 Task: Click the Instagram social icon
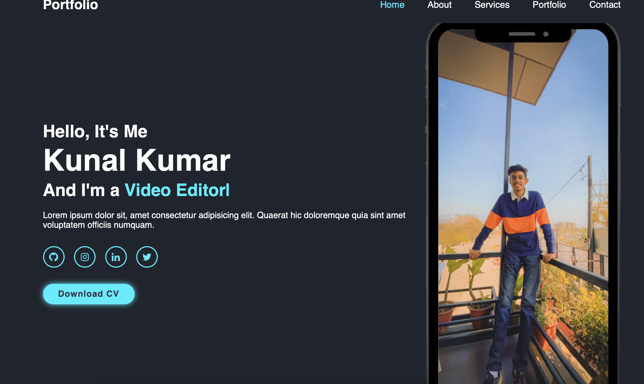tap(85, 257)
